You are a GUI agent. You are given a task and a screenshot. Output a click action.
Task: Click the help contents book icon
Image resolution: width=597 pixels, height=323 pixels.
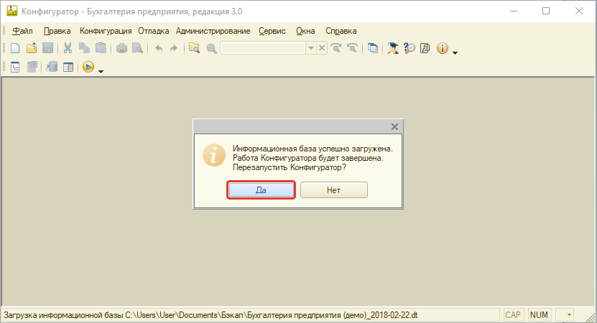click(425, 48)
